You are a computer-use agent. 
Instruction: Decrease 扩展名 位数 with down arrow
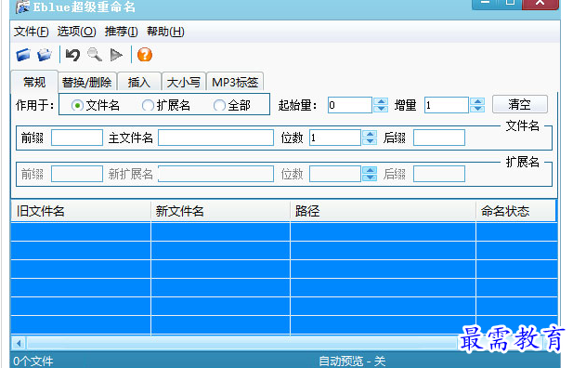pyautogui.click(x=370, y=177)
